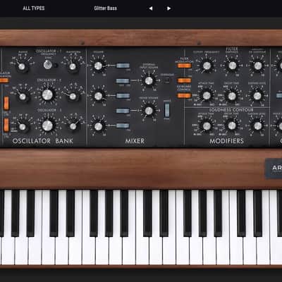The width and height of the screenshot is (282, 282).
Task: Adjust the Amount of Contour knob
Action: (258, 66)
